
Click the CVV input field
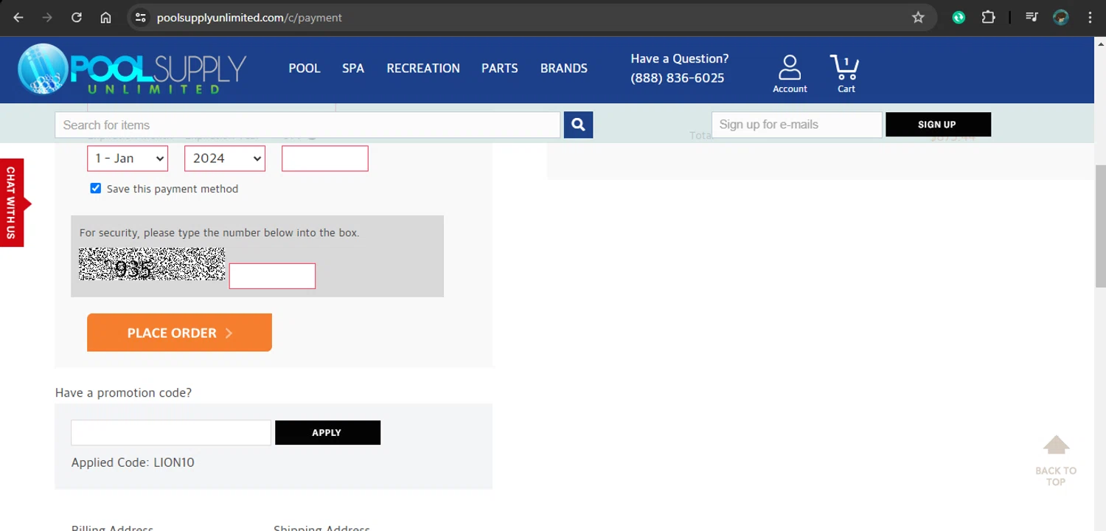[x=325, y=159]
